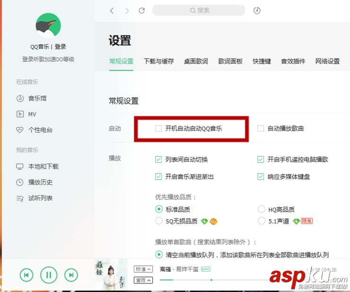Select 清空当前播放队列 radio option
The height and width of the screenshot is (292, 350).
pos(159,255)
